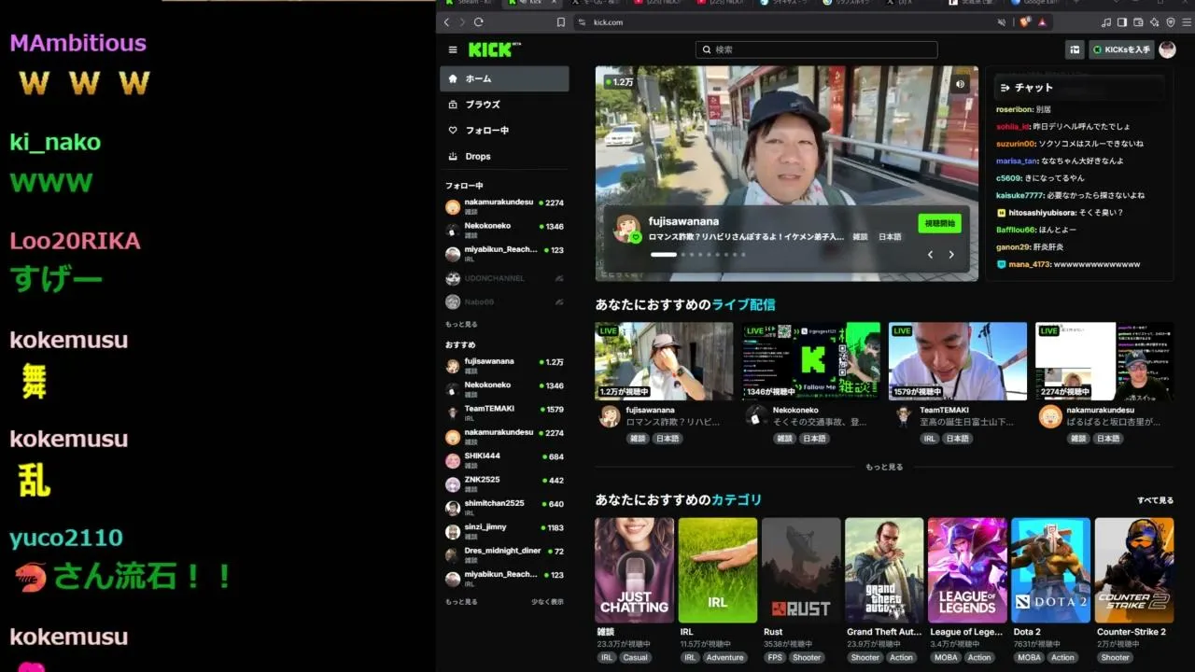The width and height of the screenshot is (1195, 672).
Task: Open the Kick leaderboard icon button
Action: (1075, 49)
